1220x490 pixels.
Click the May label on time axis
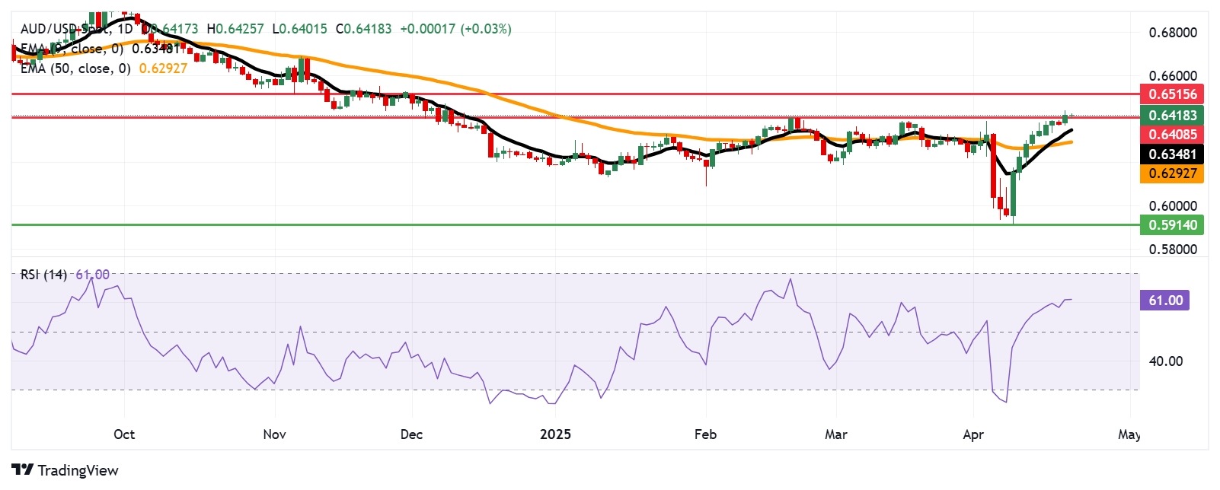coord(1129,434)
